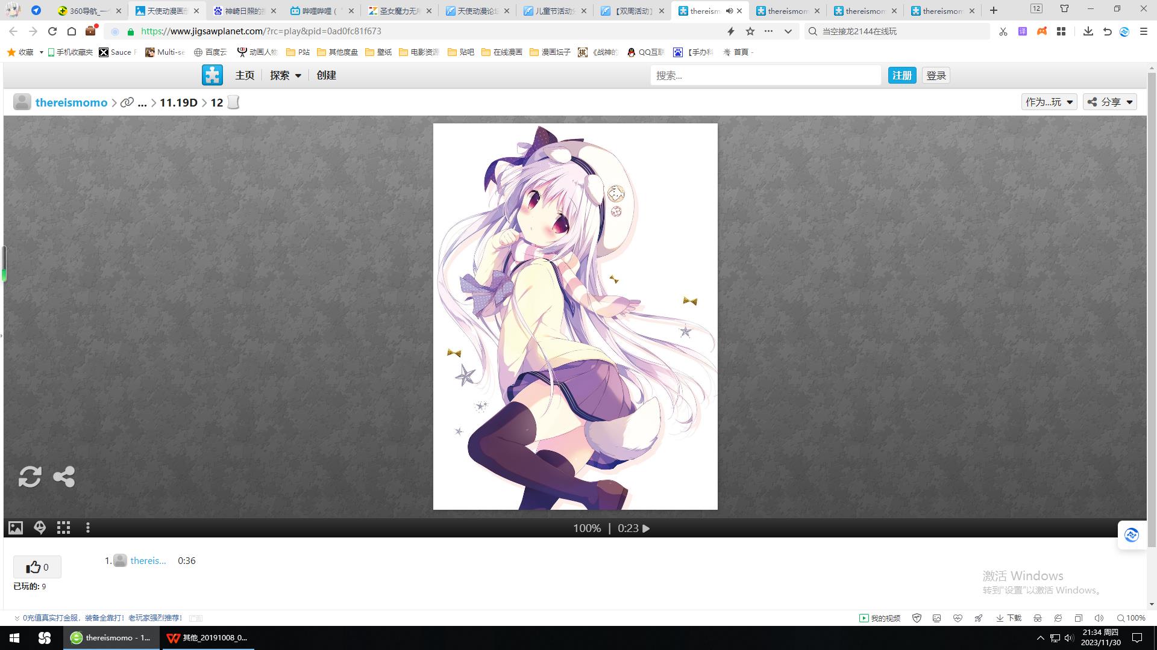Bookmark page with the star icon
This screenshot has width=1157, height=650.
pyautogui.click(x=750, y=31)
